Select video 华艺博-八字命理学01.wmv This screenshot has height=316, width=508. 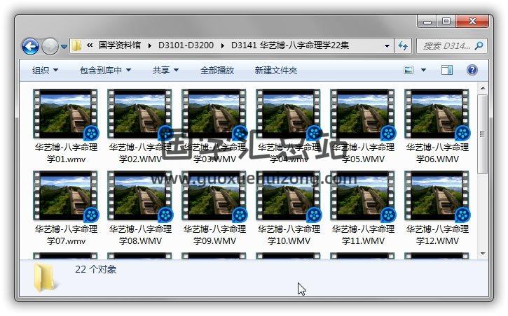[x=66, y=127]
